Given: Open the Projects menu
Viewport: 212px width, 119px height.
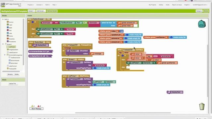Looking at the screenshot, I should click(x=30, y=5).
